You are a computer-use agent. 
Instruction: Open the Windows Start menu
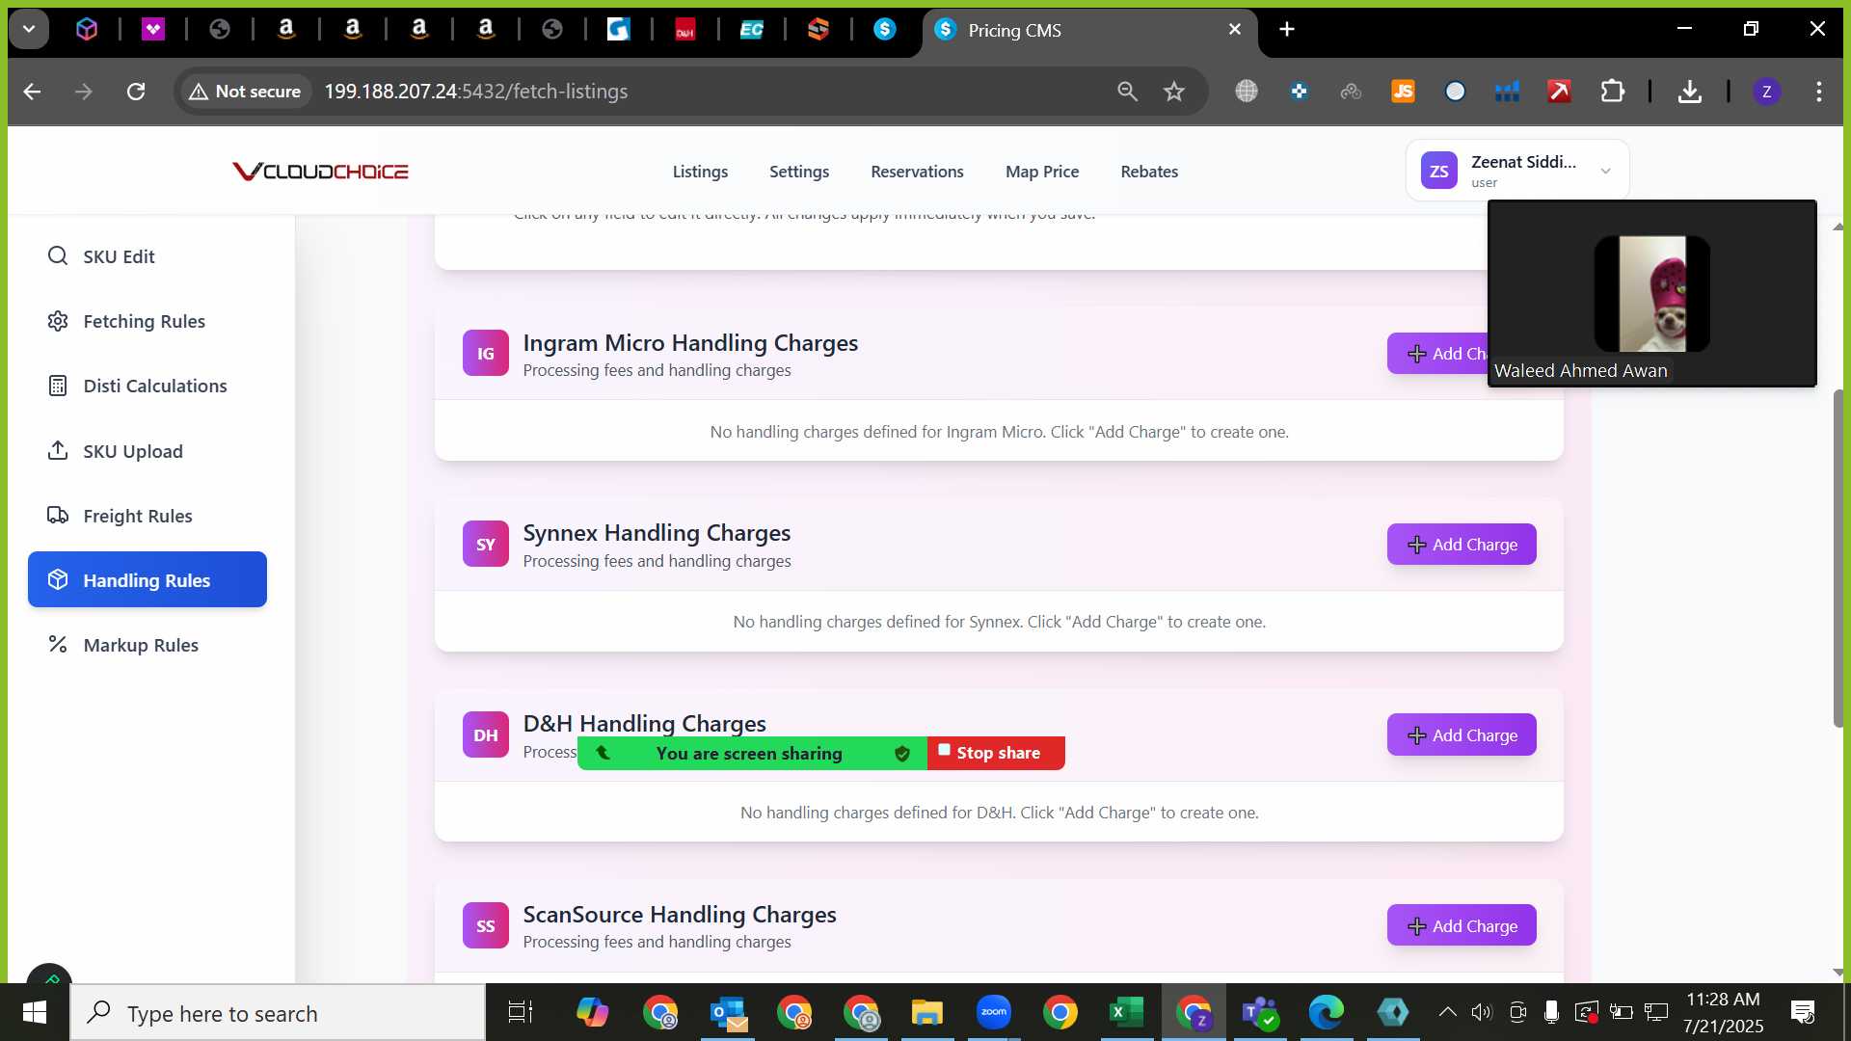35,1013
